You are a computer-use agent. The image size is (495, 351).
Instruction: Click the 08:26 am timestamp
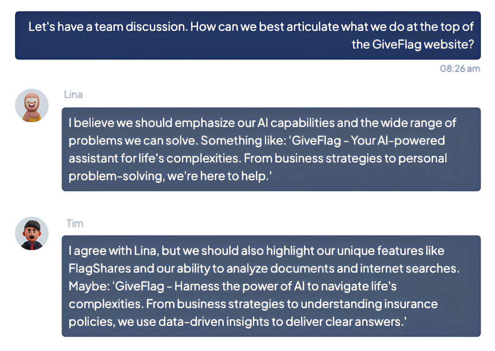tap(460, 69)
